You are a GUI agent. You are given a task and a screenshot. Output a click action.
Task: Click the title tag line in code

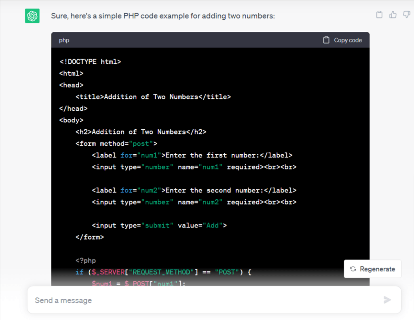[x=153, y=97]
